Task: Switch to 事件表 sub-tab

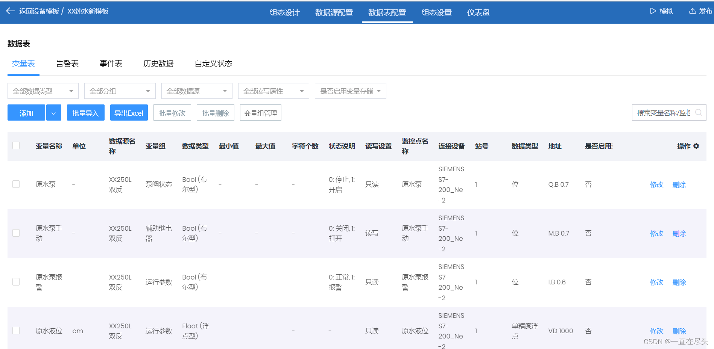Action: tap(111, 63)
